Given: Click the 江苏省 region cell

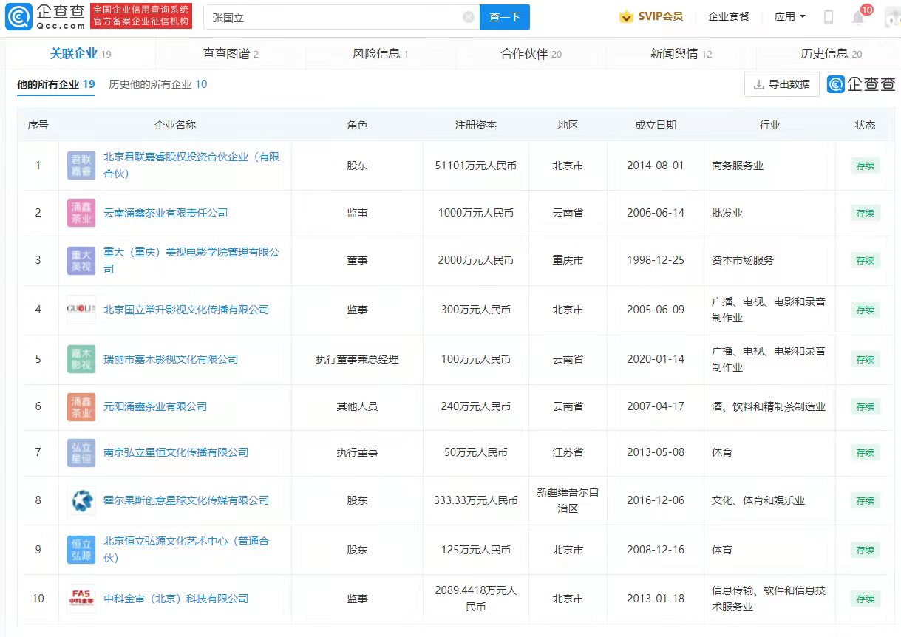Looking at the screenshot, I should [x=568, y=452].
